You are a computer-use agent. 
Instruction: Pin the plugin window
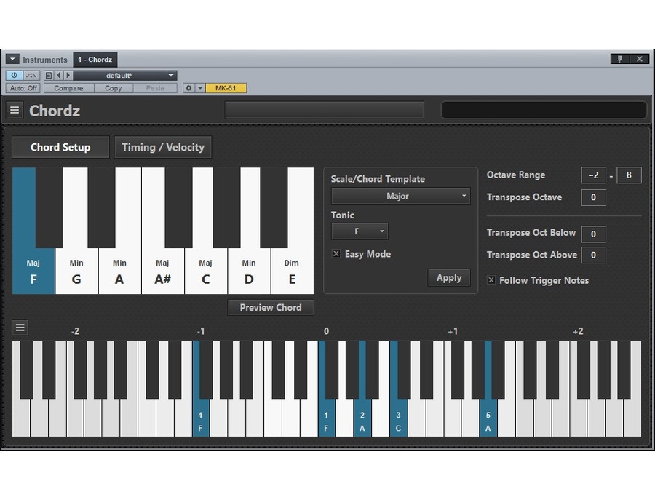[620, 60]
